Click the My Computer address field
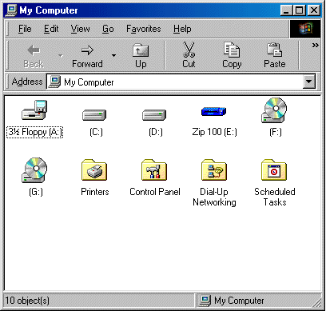This screenshot has width=326, height=311. (175, 82)
